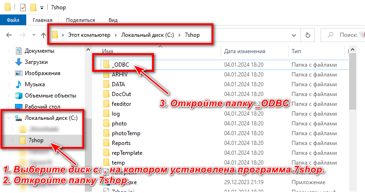Select the repTemplate folder
365x193 pixels.
127,153
